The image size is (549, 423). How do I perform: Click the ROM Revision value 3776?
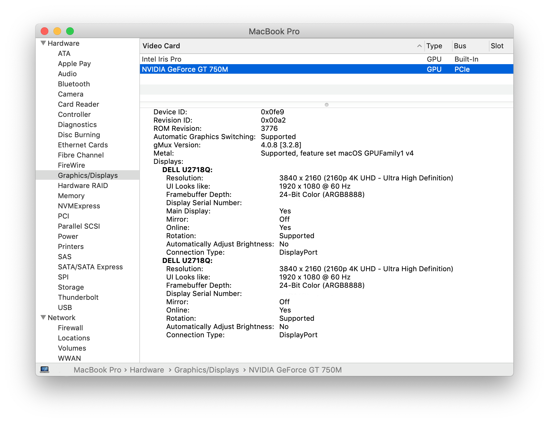[269, 129]
